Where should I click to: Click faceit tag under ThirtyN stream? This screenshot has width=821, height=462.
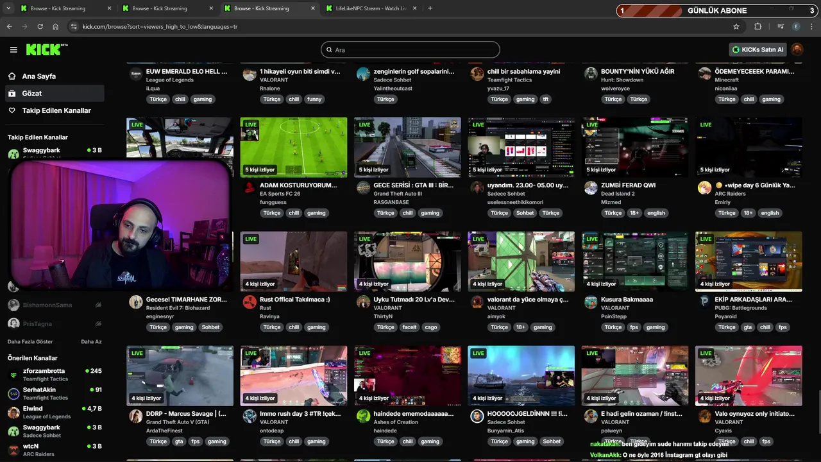pyautogui.click(x=409, y=327)
